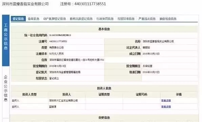
Task: Click the 变更信息 section heading
Action: point(104,118)
